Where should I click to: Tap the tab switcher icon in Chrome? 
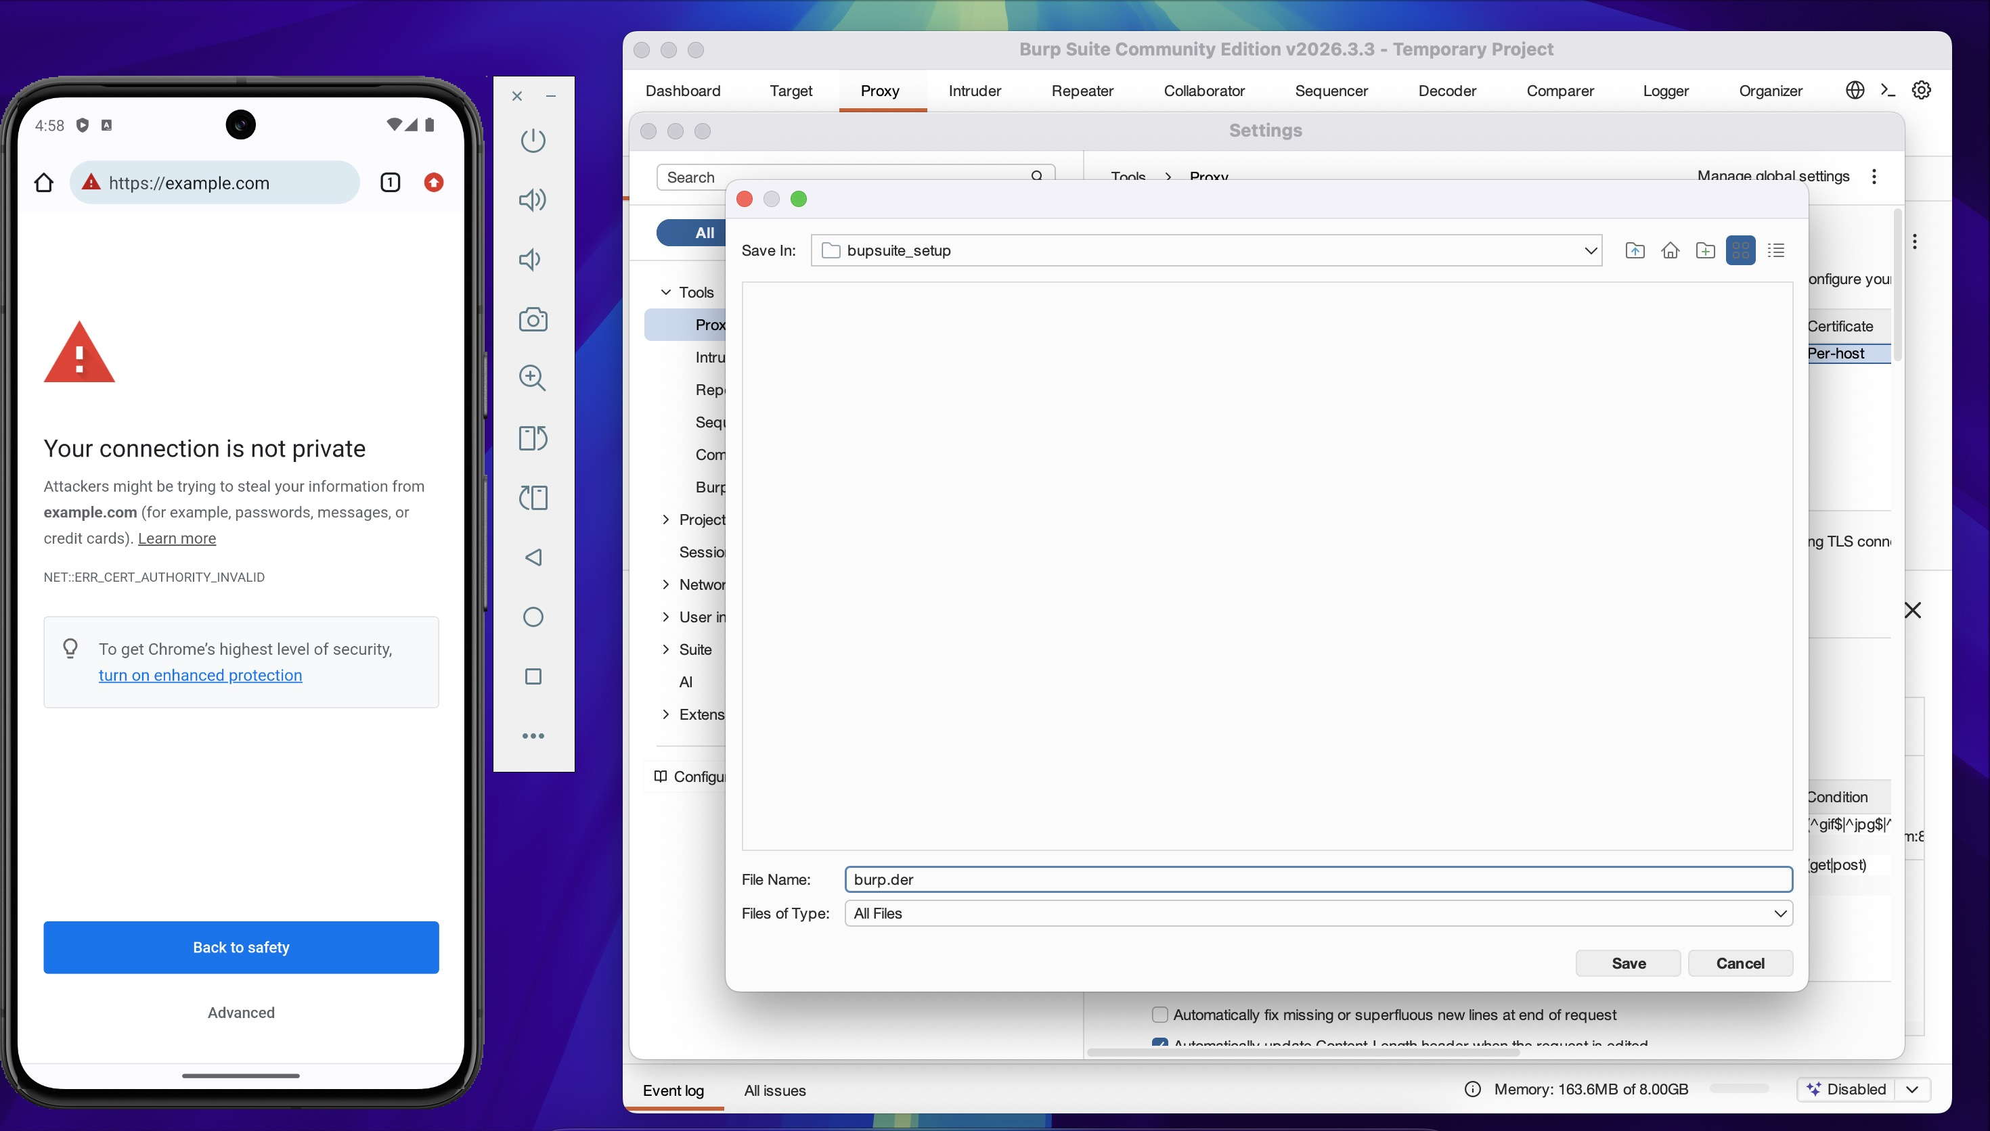(390, 183)
